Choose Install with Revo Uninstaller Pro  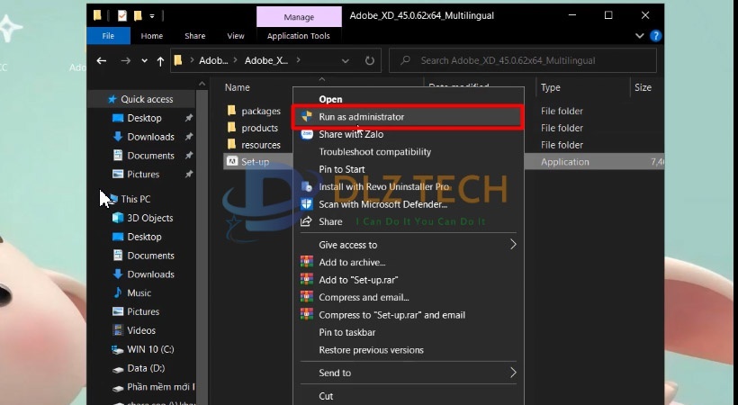click(384, 186)
